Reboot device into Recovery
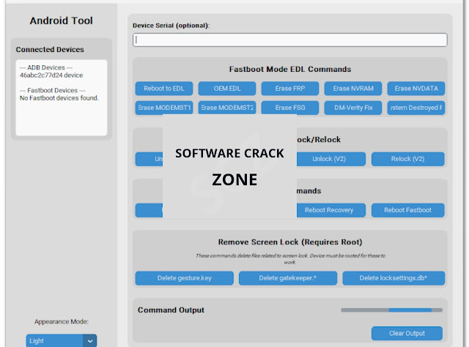This screenshot has height=347, width=469. click(330, 210)
